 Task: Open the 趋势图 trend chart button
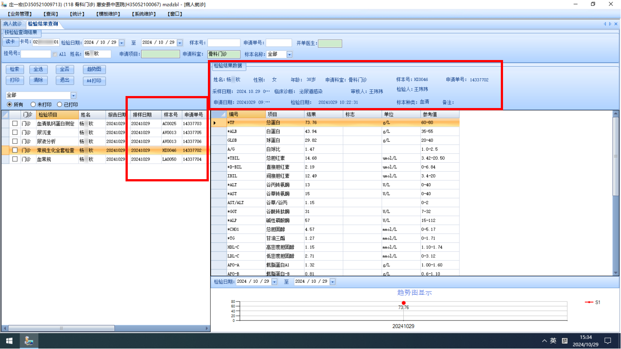tap(94, 69)
